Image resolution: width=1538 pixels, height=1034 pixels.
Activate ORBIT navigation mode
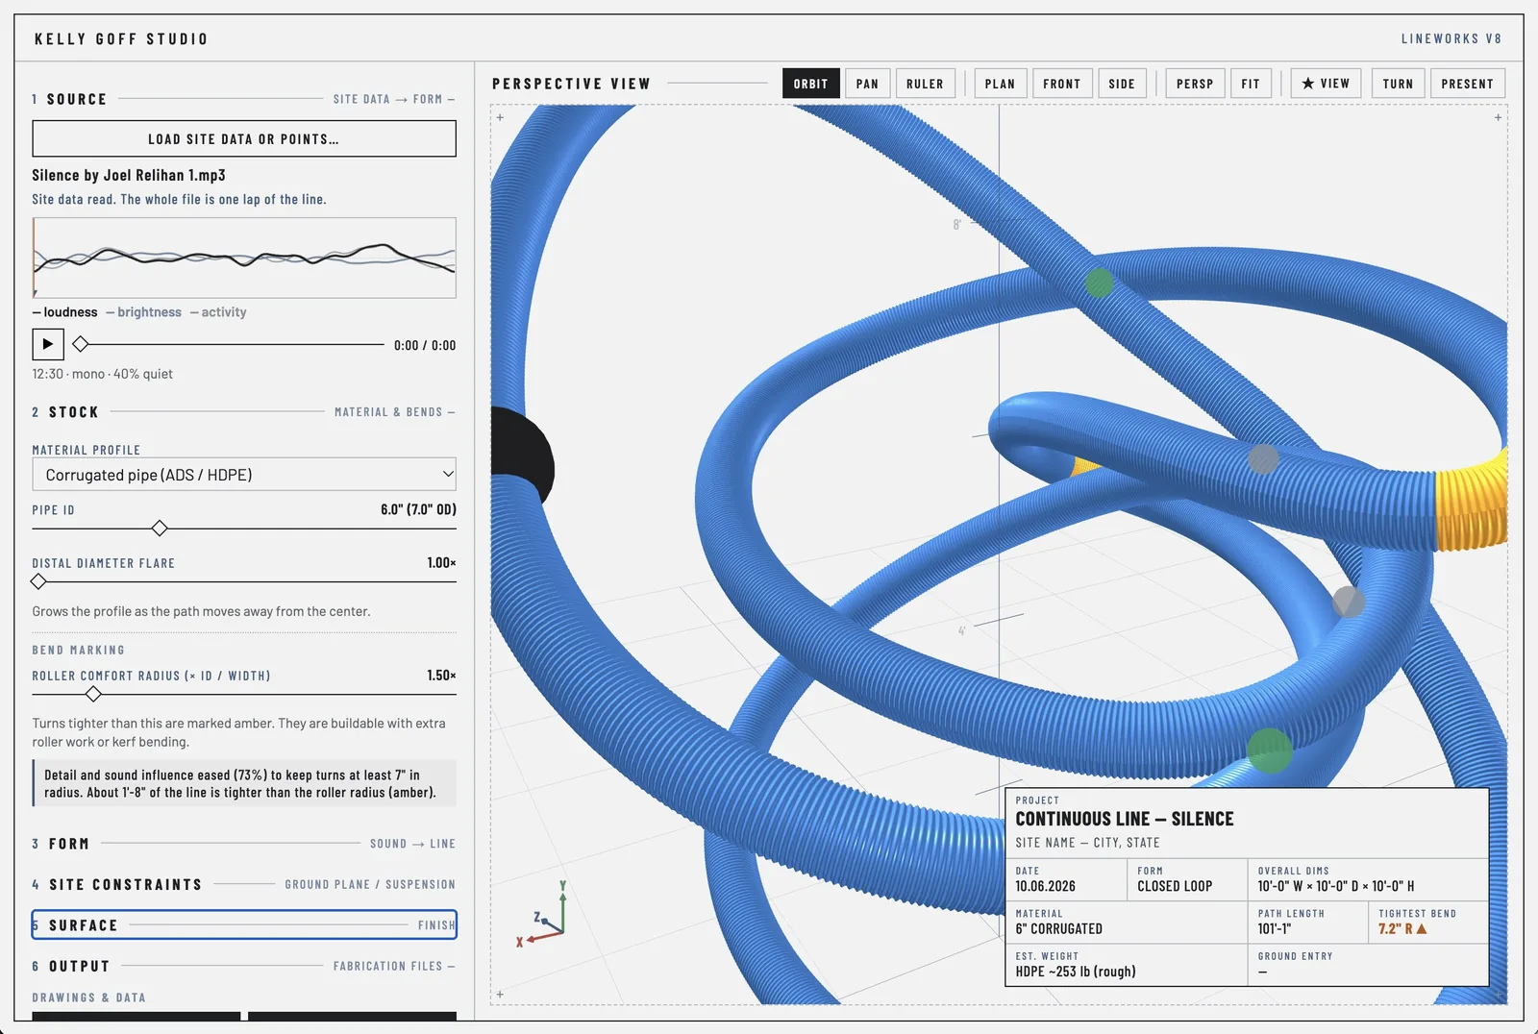pyautogui.click(x=810, y=84)
